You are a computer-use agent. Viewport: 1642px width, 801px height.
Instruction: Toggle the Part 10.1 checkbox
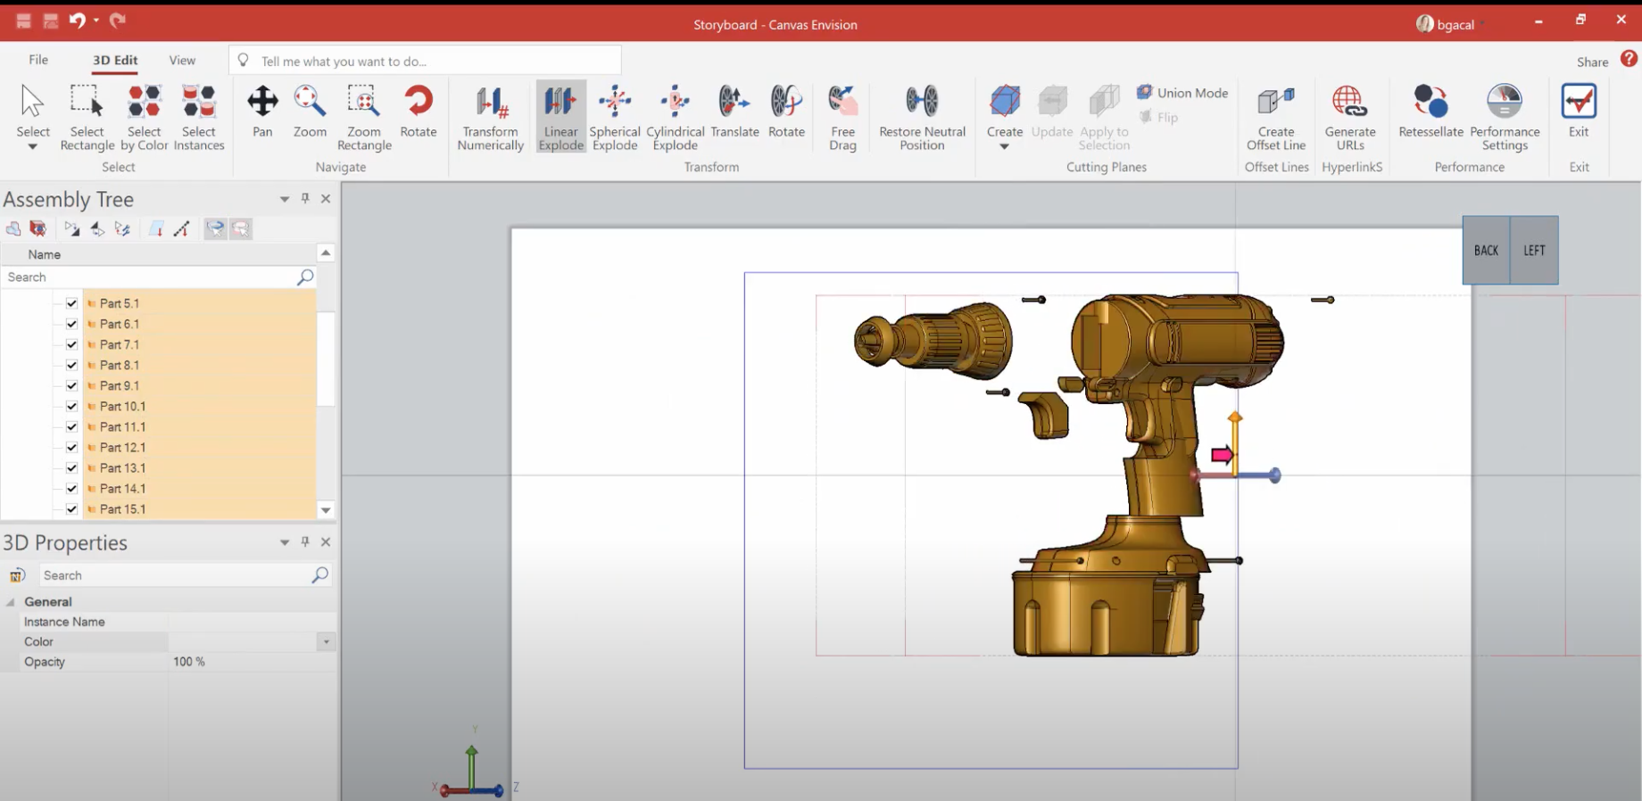pyautogui.click(x=72, y=407)
